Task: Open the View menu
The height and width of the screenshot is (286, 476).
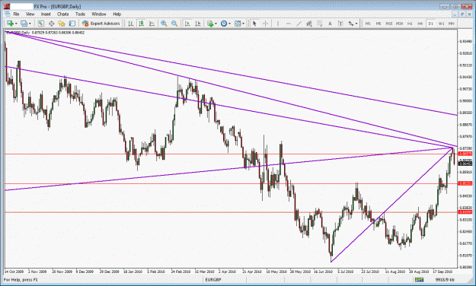Action: click(30, 14)
